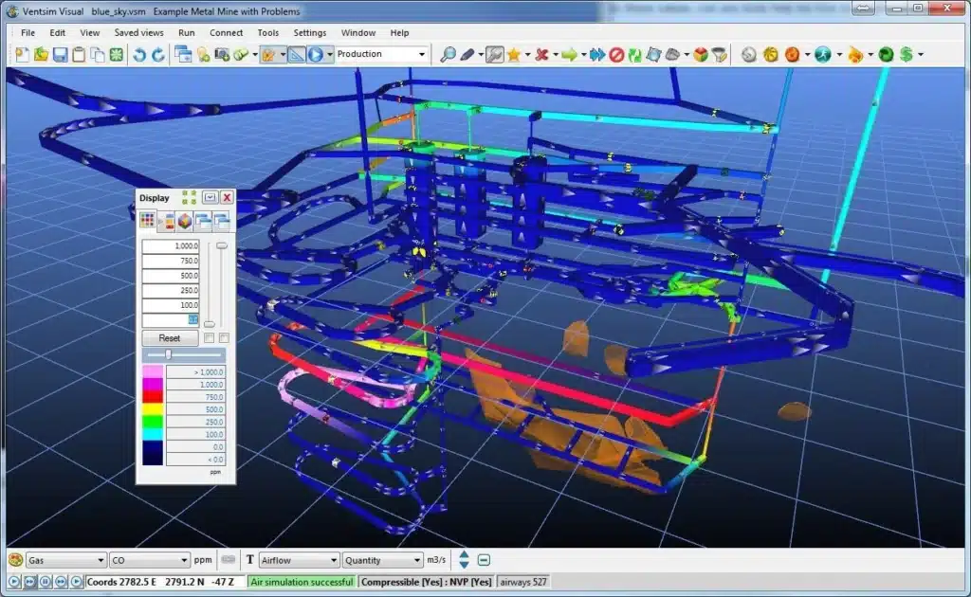Screen dimensions: 971x597
Task: Click the green dollar sign icon
Action: 907,55
